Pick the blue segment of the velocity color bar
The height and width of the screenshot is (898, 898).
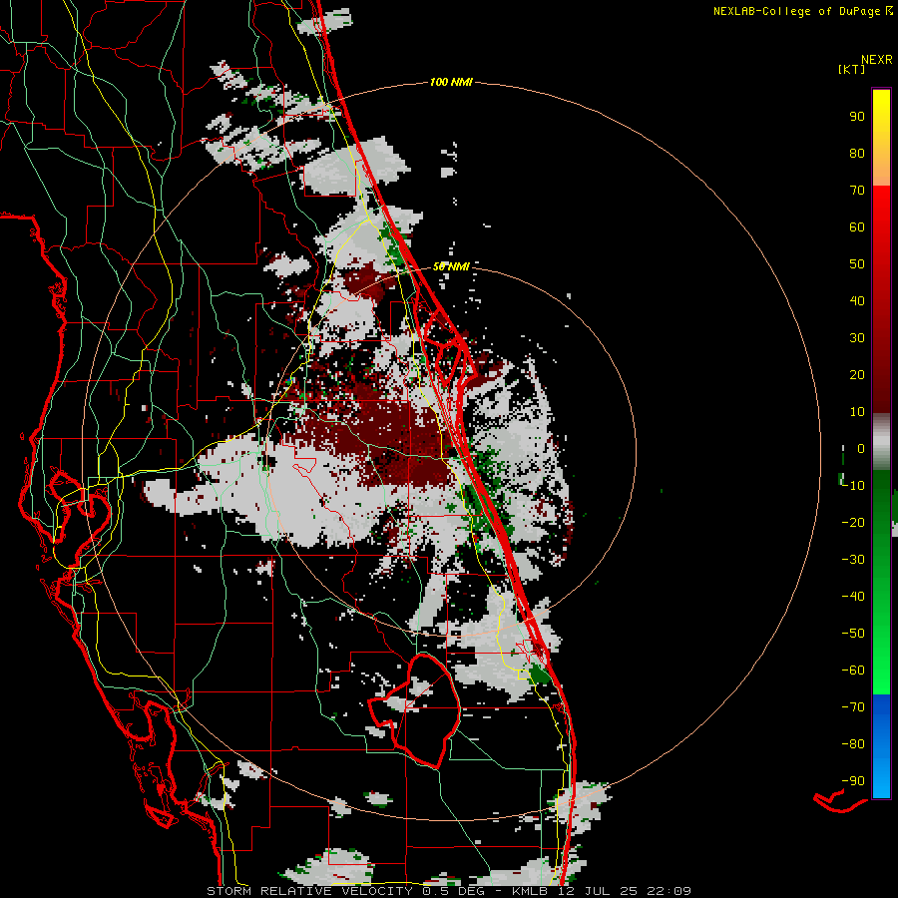881,746
